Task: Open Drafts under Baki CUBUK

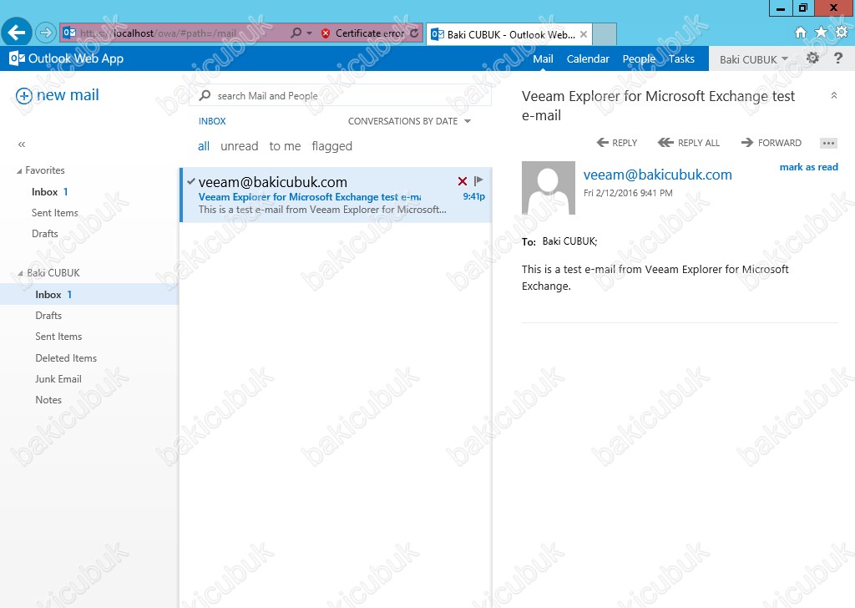Action: (48, 315)
